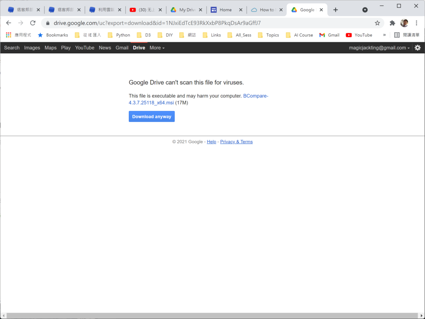Image resolution: width=425 pixels, height=319 pixels.
Task: Open the D3 bookmarks folder
Action: 144,35
